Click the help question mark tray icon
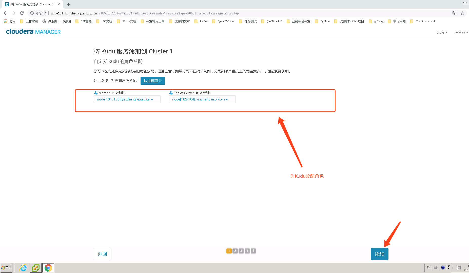The height and width of the screenshot is (273, 469). (x=443, y=267)
